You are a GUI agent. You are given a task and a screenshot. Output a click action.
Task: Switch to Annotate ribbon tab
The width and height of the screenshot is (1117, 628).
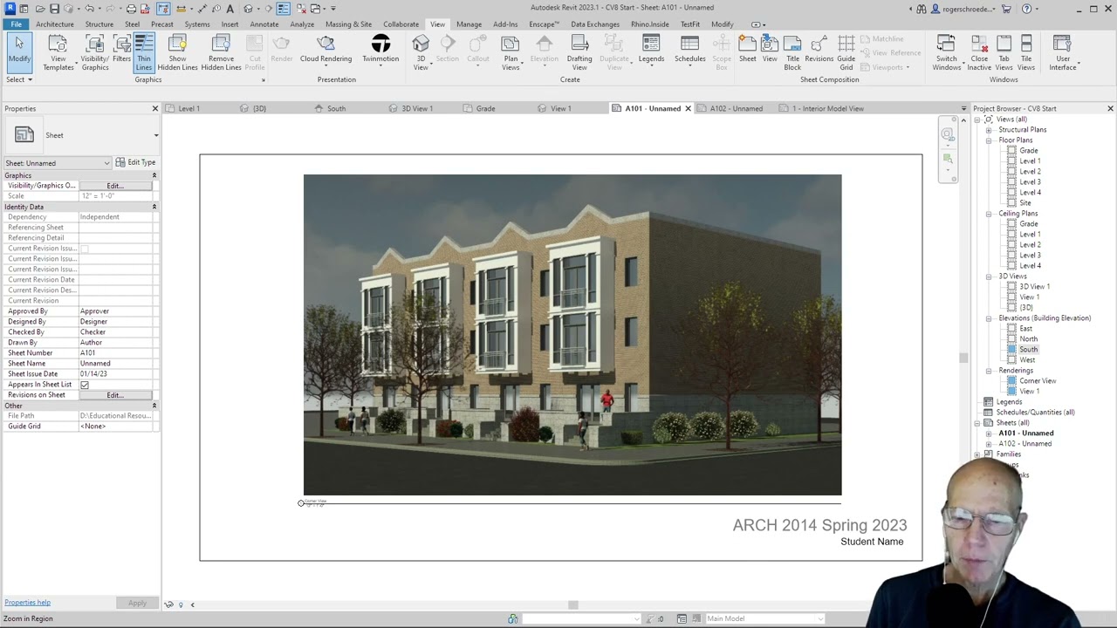coord(264,24)
